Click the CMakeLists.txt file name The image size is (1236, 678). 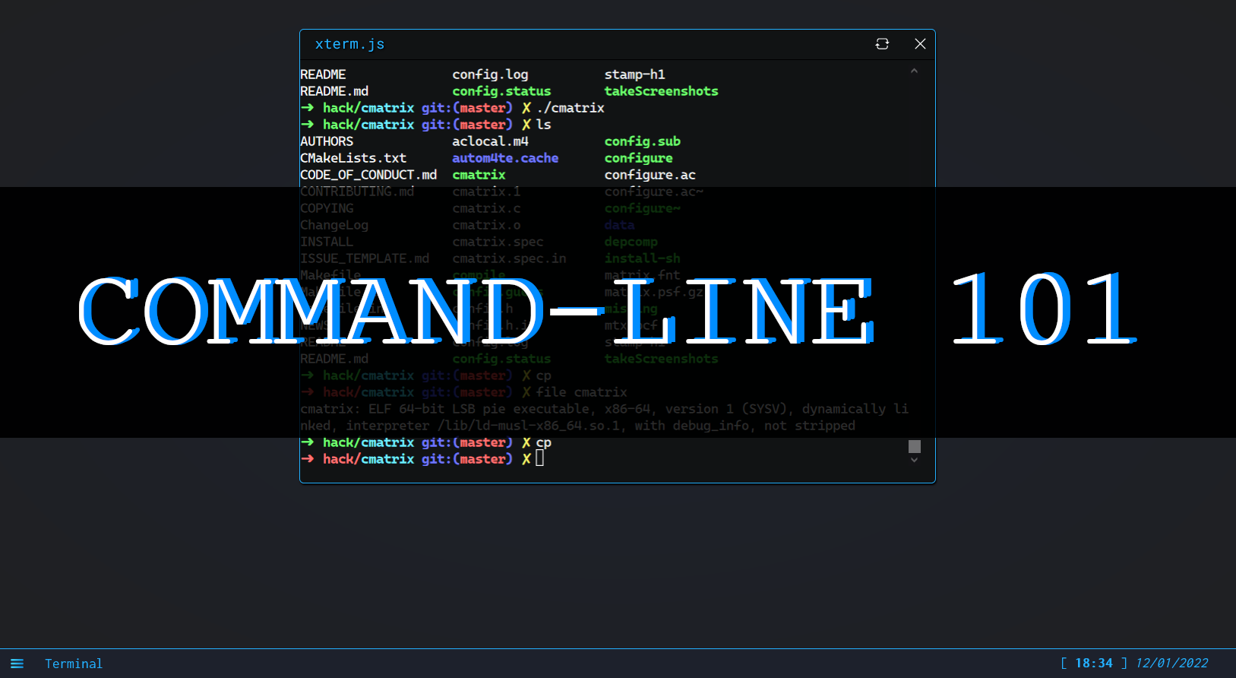[x=353, y=158]
